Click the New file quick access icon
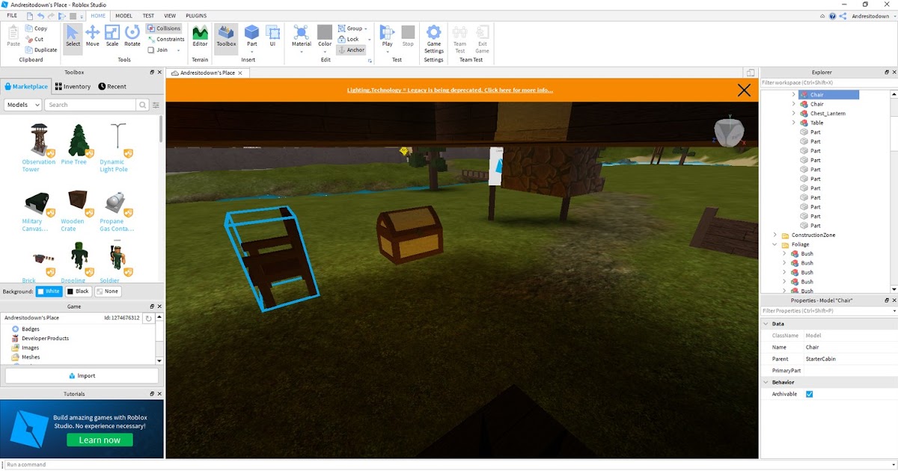The image size is (898, 471). 29,16
